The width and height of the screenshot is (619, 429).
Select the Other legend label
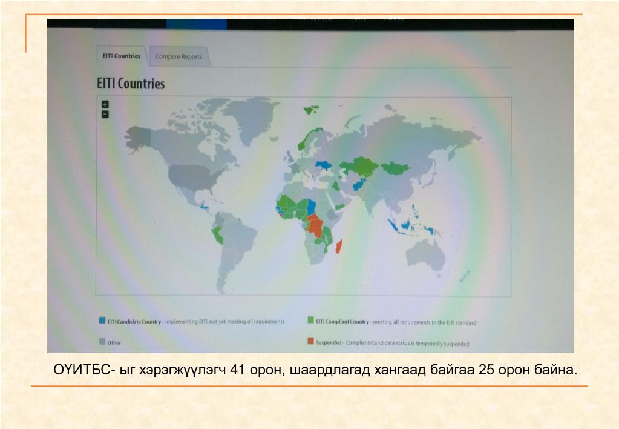click(114, 343)
